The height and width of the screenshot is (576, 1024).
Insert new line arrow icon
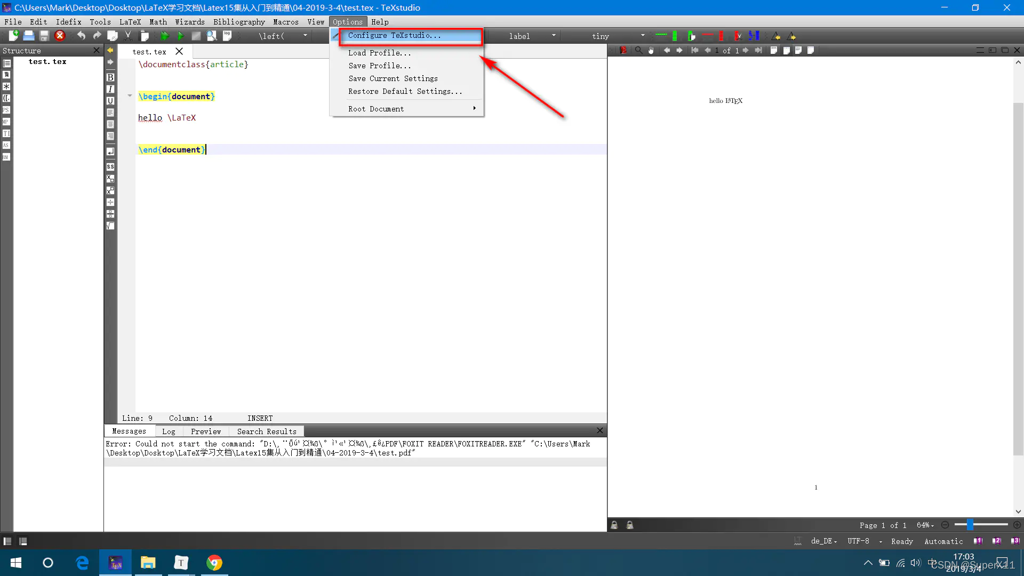[x=110, y=151]
